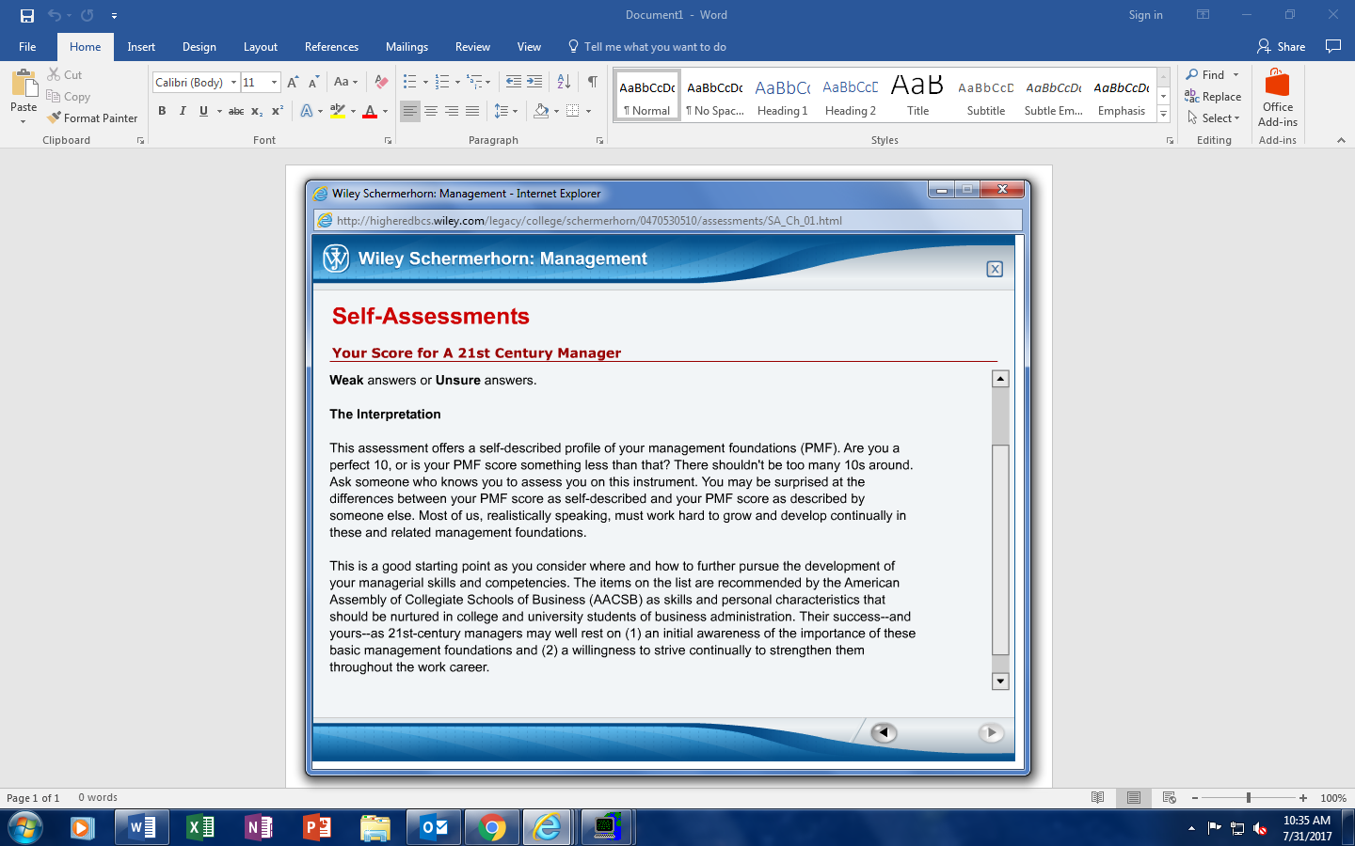Screen dimensions: 1355x846
Task: Center align the paragraph
Action: [431, 111]
